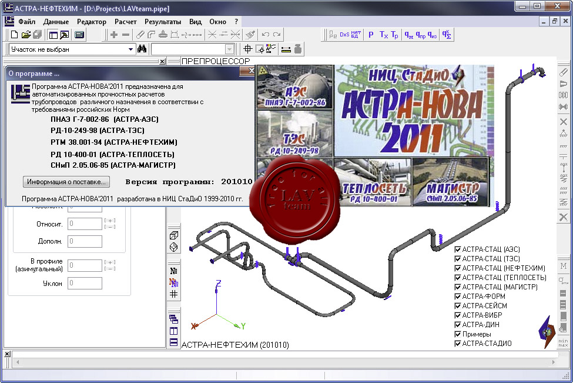This screenshot has height=383, width=573.
Task: Toggle АСТРА-ВИБР checkbox
Action: coord(458,315)
